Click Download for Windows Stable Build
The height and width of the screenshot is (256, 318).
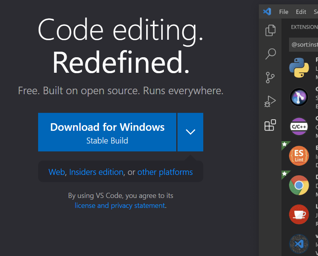(x=107, y=132)
